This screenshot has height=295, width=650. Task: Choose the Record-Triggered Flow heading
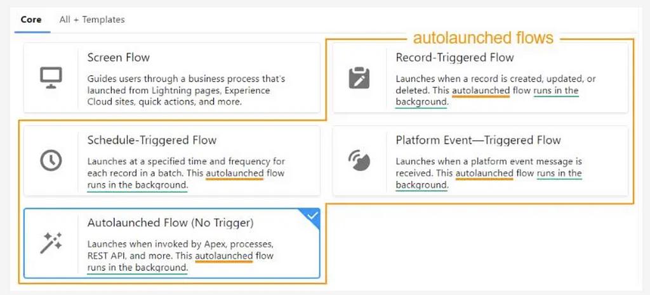pyautogui.click(x=454, y=58)
